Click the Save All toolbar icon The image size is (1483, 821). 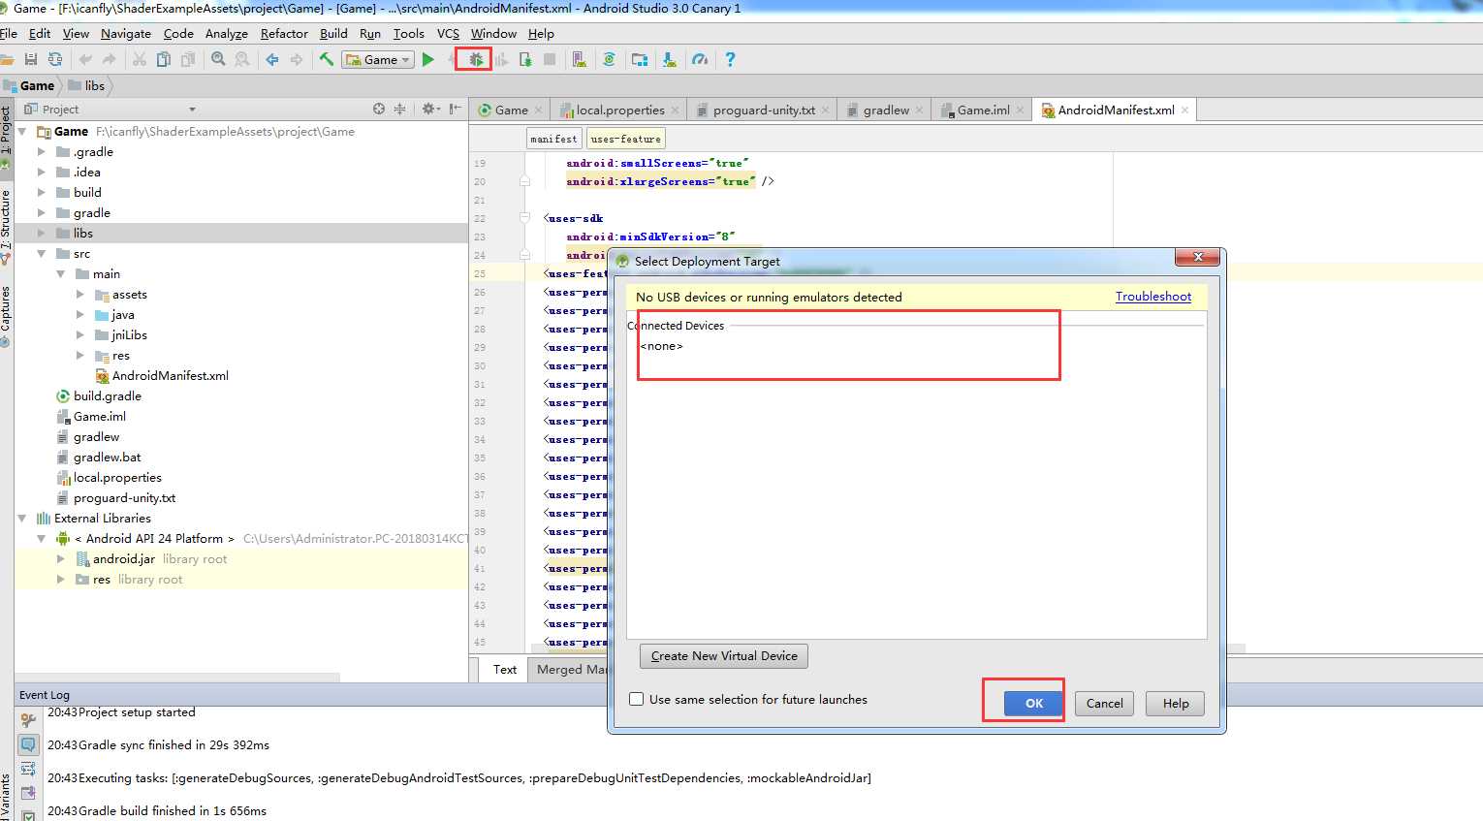click(x=31, y=60)
